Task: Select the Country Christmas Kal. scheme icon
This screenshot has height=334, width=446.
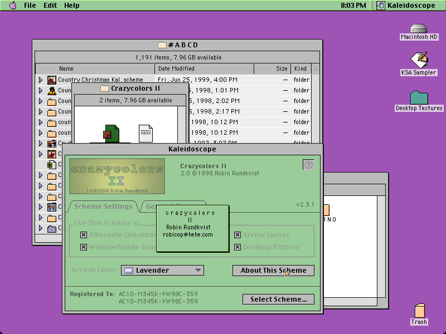Action: [x=51, y=80]
